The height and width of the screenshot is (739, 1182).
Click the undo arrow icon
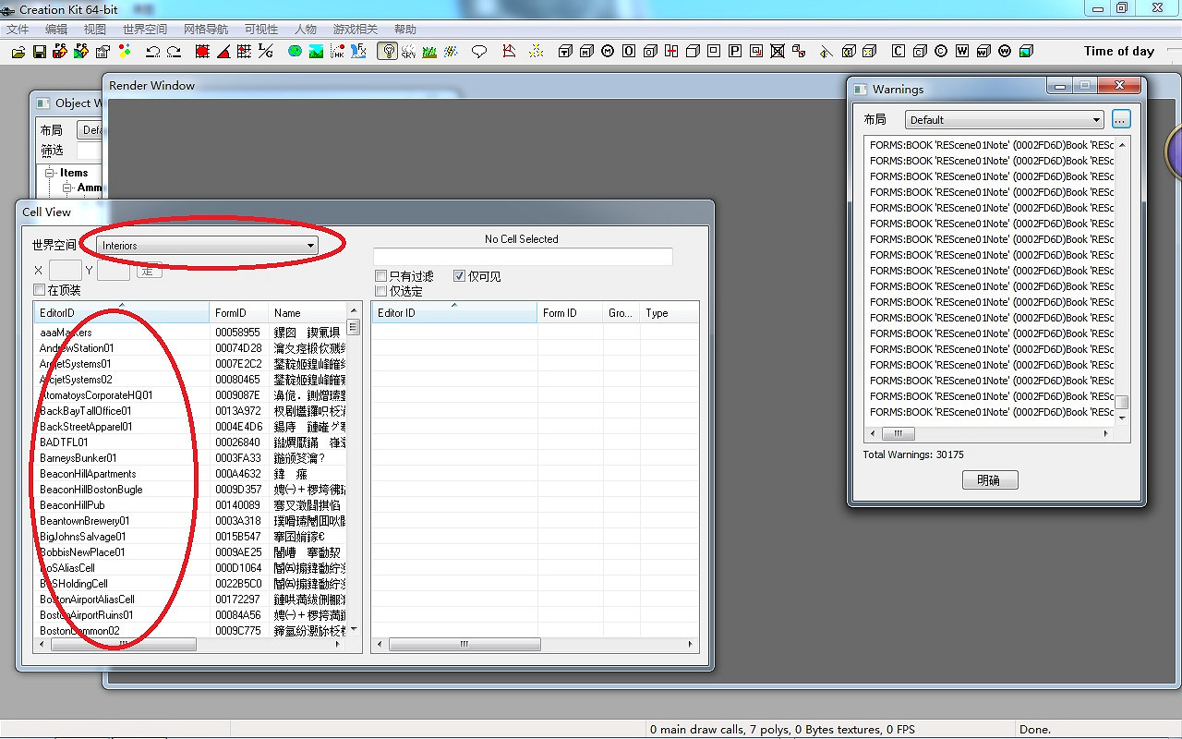click(152, 52)
